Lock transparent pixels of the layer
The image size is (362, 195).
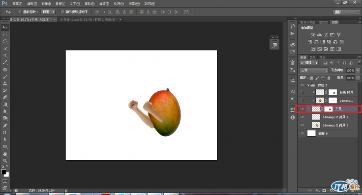pos(311,78)
